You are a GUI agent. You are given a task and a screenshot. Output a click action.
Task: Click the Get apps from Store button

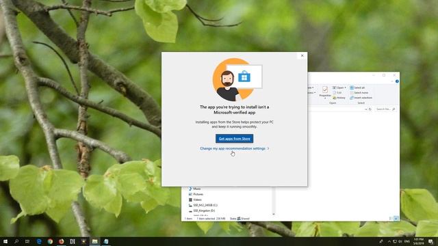point(234,138)
